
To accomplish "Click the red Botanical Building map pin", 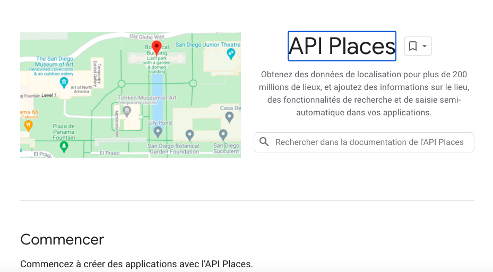I will click(157, 47).
